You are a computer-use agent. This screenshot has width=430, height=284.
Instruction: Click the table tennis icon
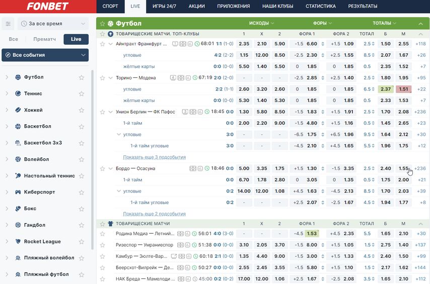(x=18, y=176)
